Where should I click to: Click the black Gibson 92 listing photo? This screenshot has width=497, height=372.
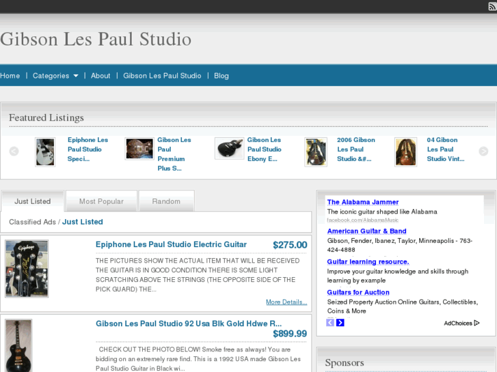coord(18,345)
